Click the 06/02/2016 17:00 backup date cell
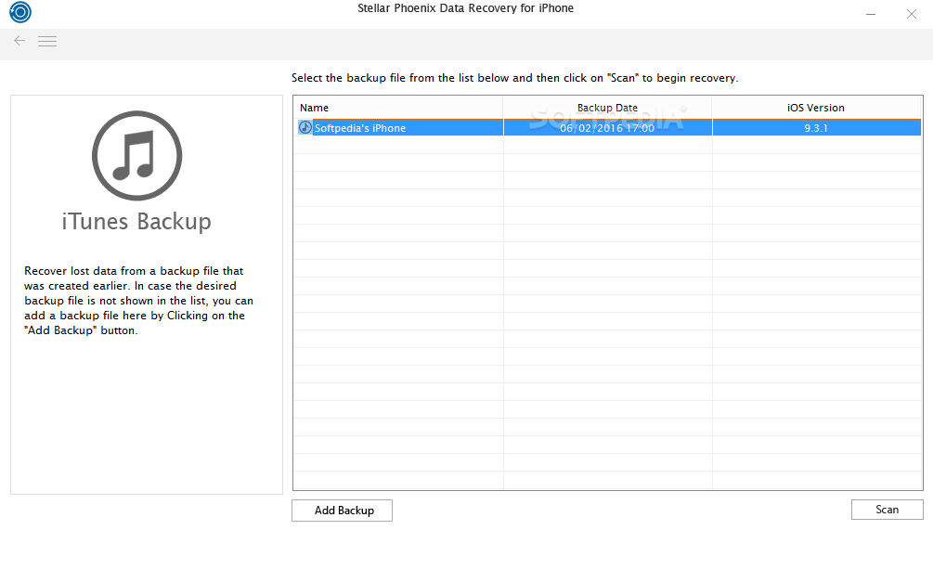 pyautogui.click(x=607, y=127)
